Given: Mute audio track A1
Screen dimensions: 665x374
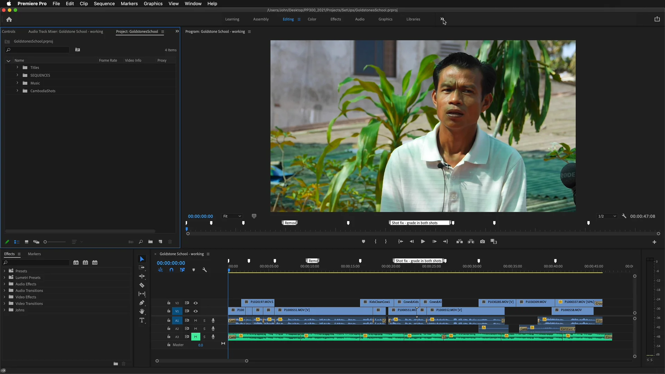Looking at the screenshot, I should pos(196,321).
